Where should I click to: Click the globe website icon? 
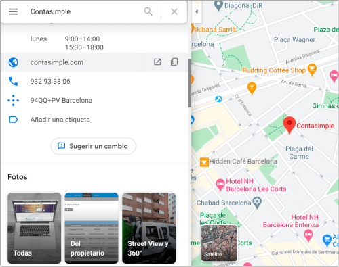[x=14, y=62]
